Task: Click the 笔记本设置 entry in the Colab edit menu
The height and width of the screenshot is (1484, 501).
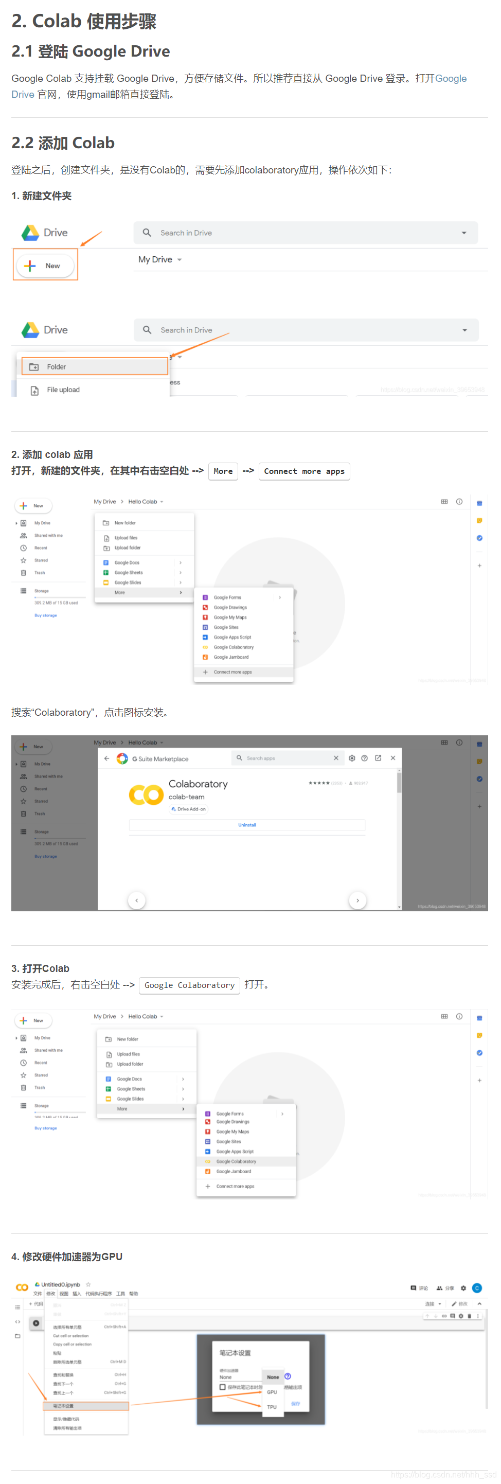Action: [86, 1406]
